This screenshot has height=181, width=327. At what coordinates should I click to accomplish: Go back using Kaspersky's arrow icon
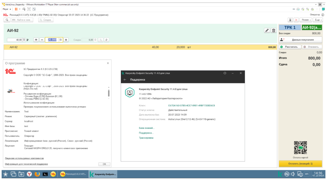tap(125, 79)
